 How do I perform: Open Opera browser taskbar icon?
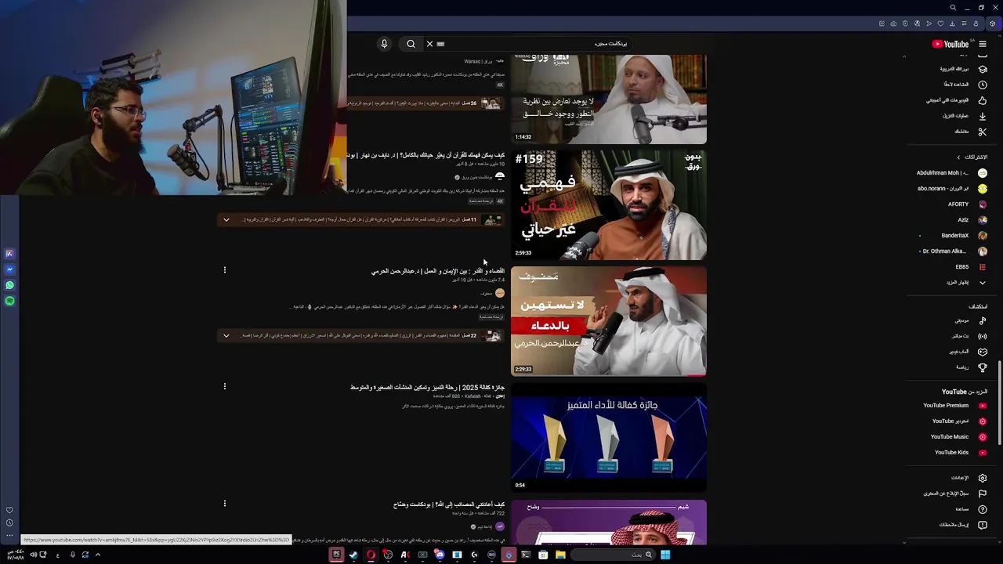pos(371,555)
